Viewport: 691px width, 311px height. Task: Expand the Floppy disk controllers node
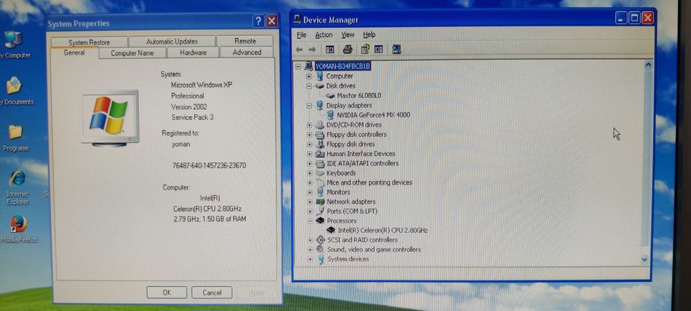click(309, 135)
